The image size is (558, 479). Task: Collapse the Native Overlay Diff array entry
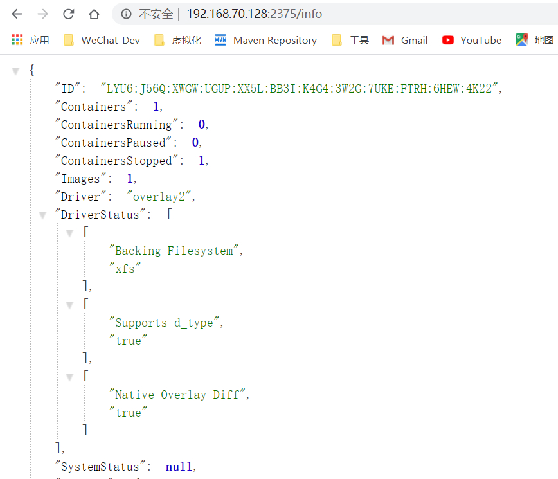[x=69, y=377]
